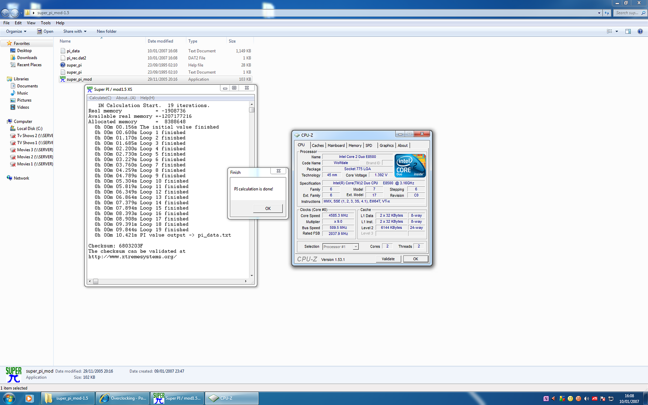Open the Action Center flag tray icon
648x405 pixels.
(603, 399)
